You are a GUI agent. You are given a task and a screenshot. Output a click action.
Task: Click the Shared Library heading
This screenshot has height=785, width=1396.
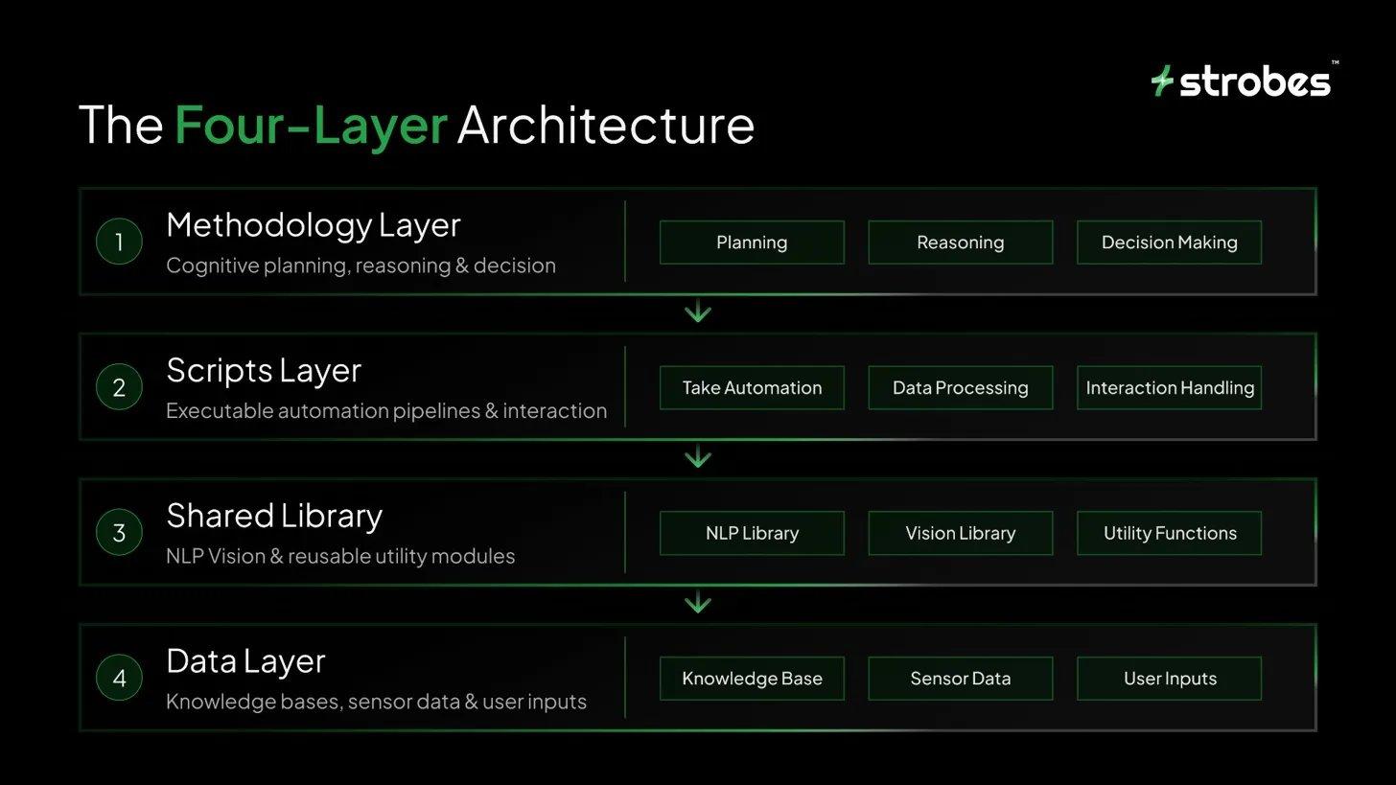(274, 516)
